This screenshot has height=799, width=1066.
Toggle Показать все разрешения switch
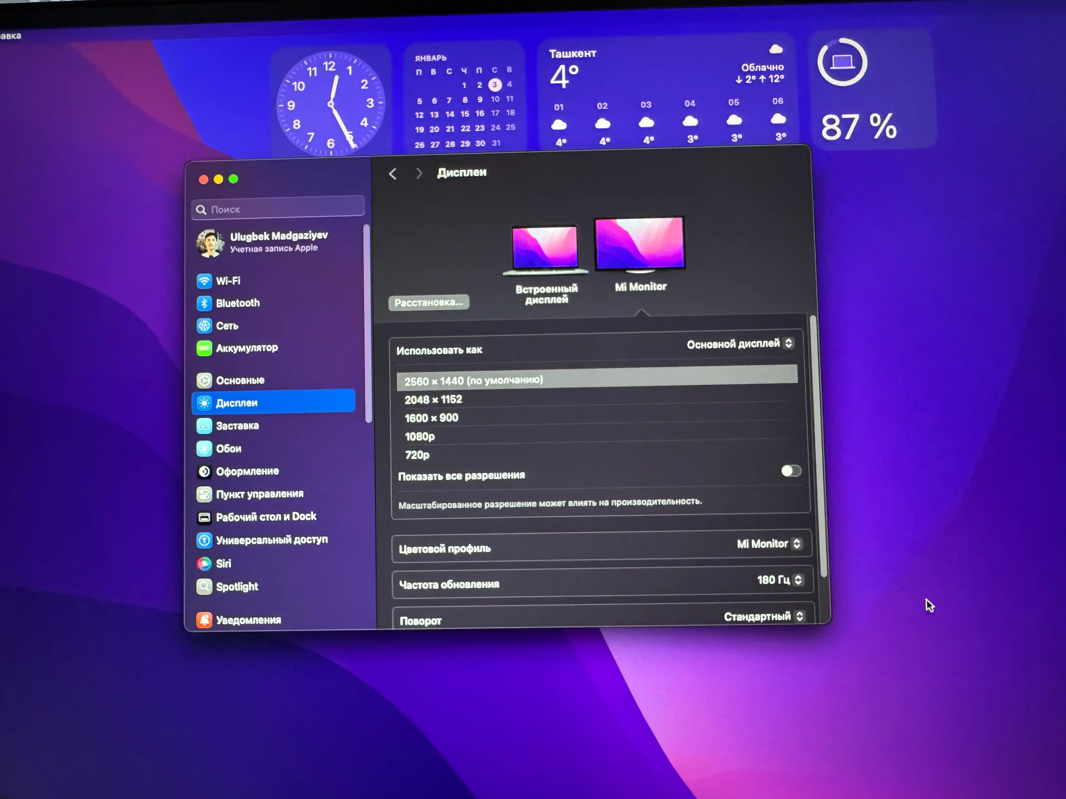click(791, 471)
